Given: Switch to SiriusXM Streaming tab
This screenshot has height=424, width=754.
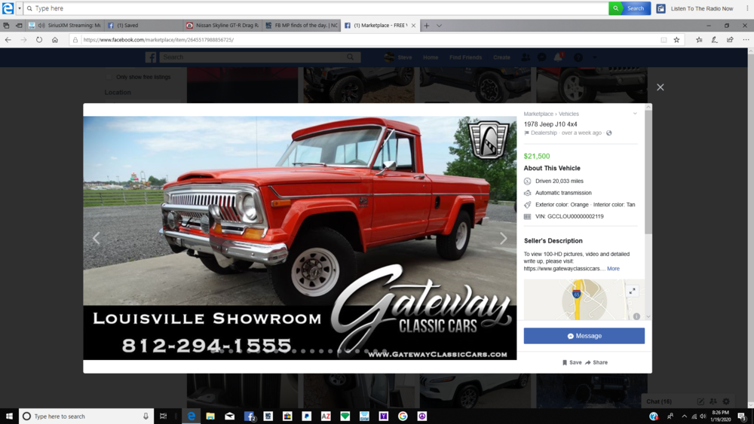Looking at the screenshot, I should 65,26.
